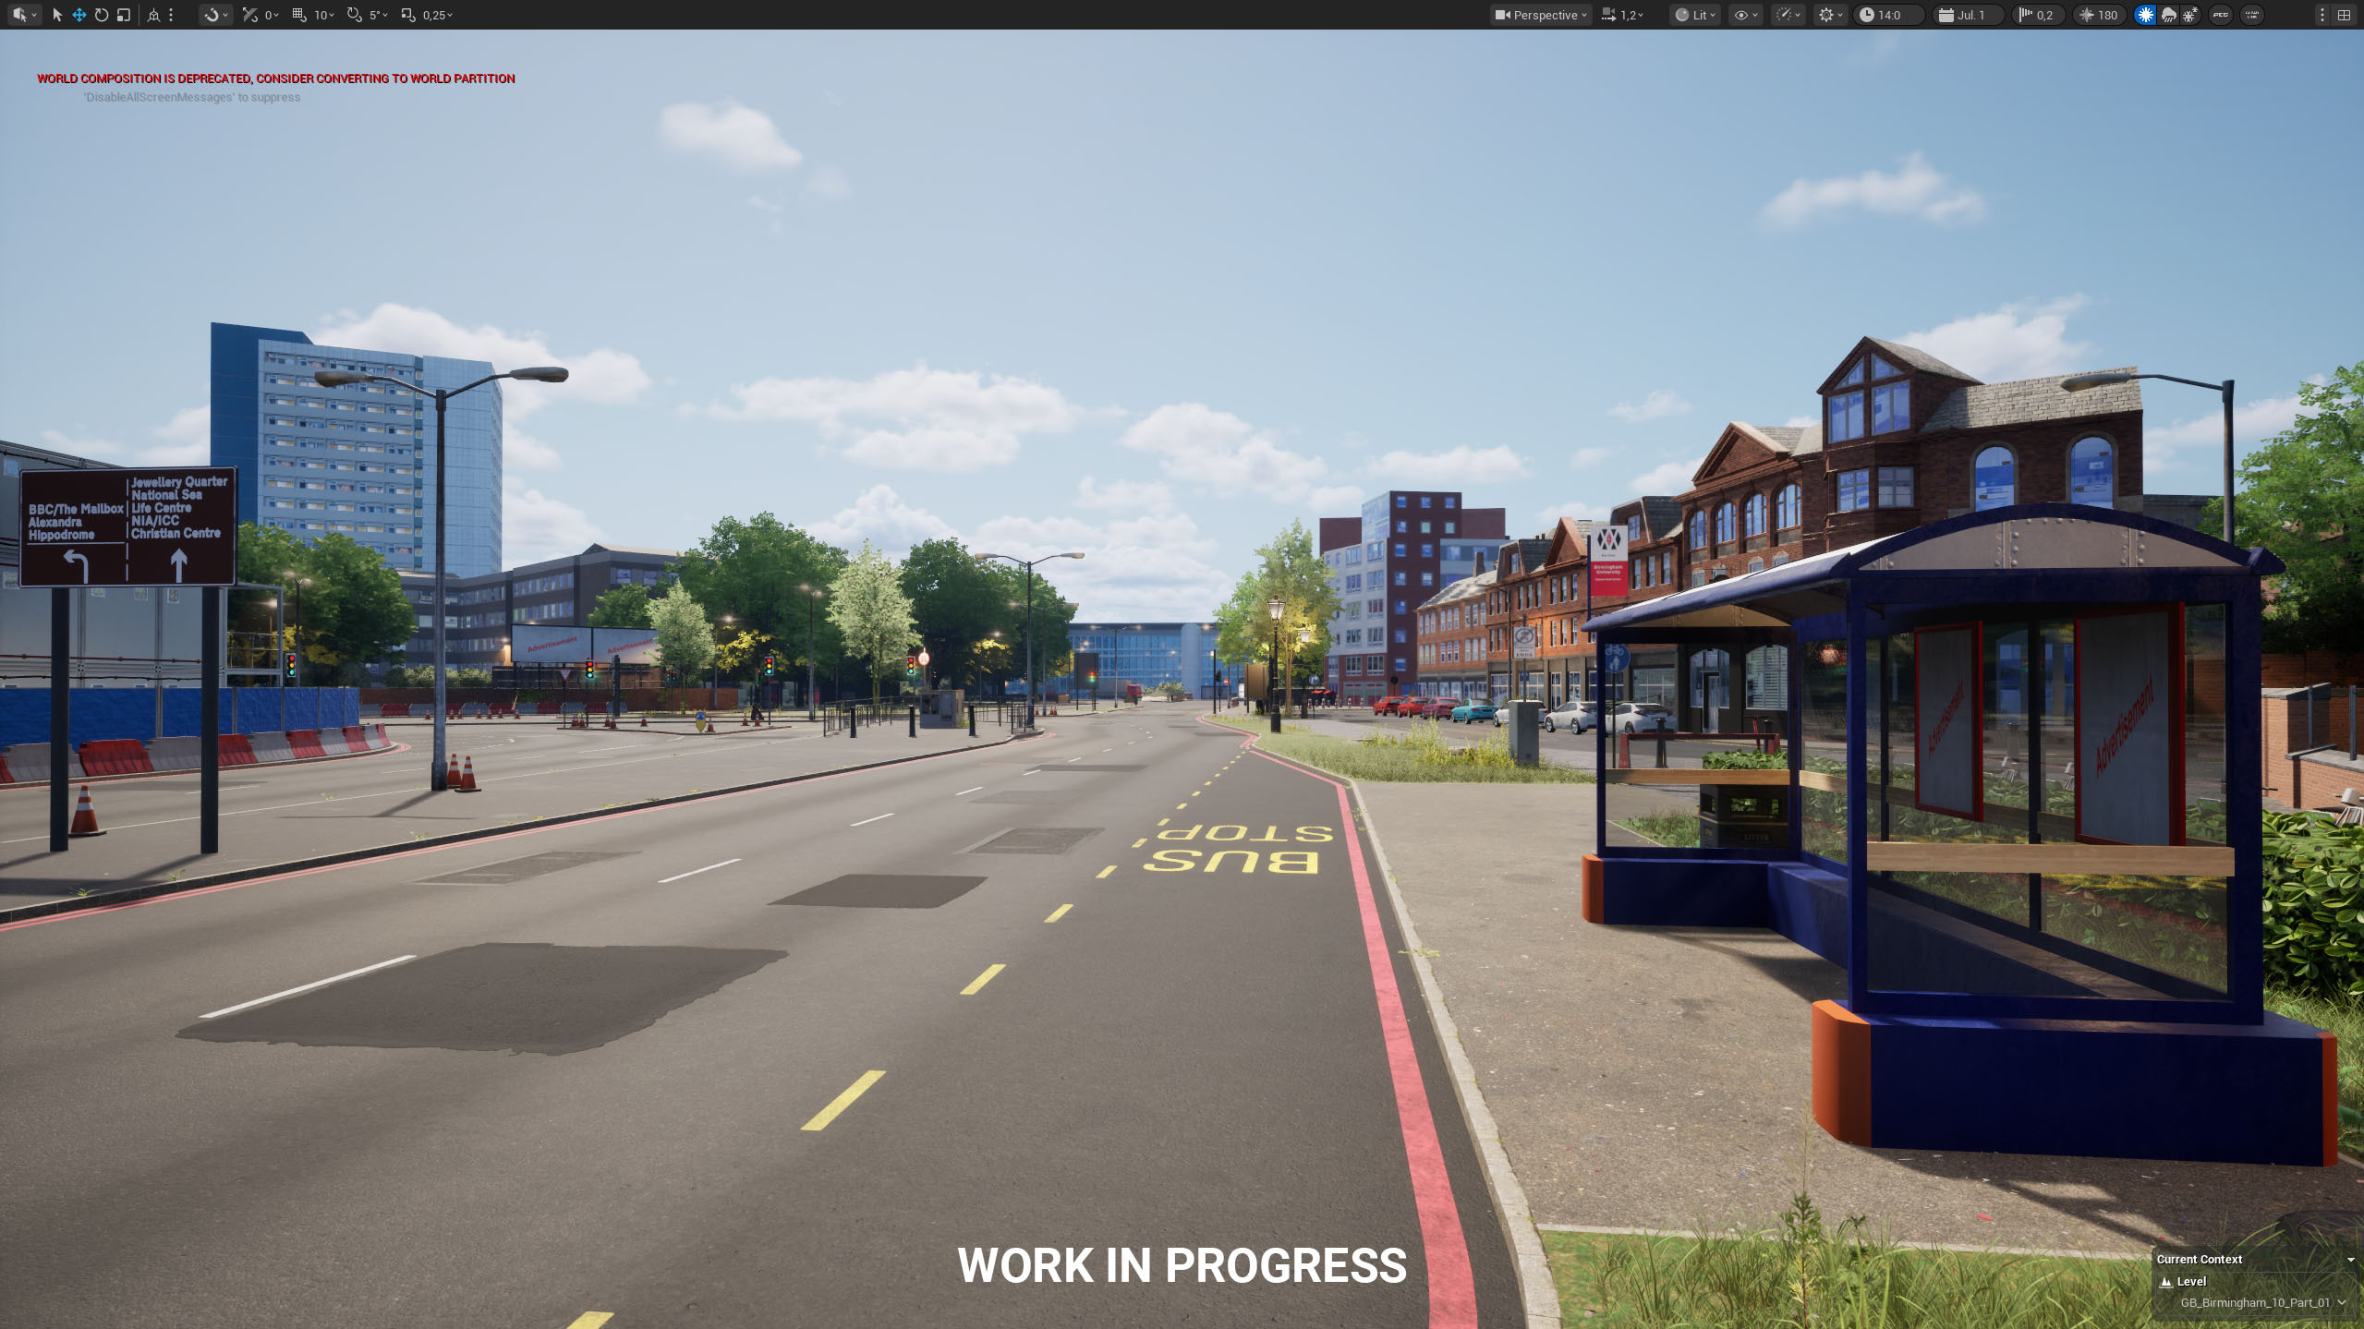Image resolution: width=2364 pixels, height=1329 pixels.
Task: Open grid snap size 10 dropdown
Action: (324, 15)
